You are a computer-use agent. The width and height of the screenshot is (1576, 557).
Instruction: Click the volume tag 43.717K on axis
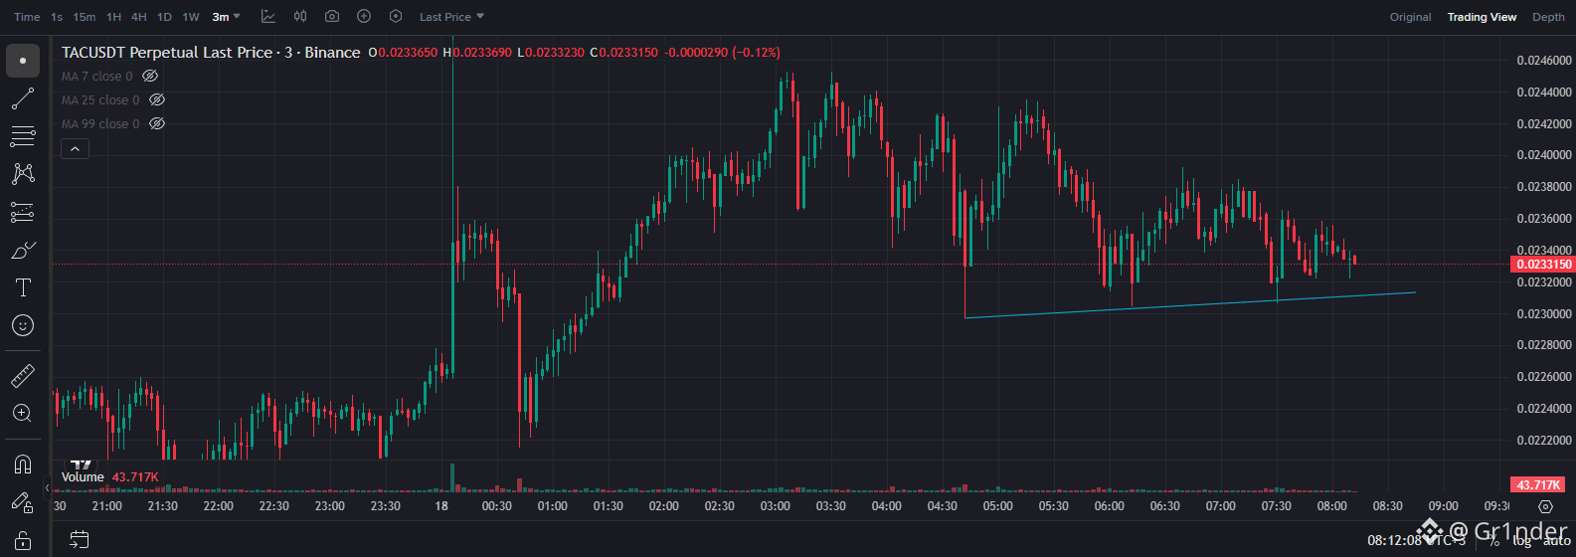point(1538,485)
